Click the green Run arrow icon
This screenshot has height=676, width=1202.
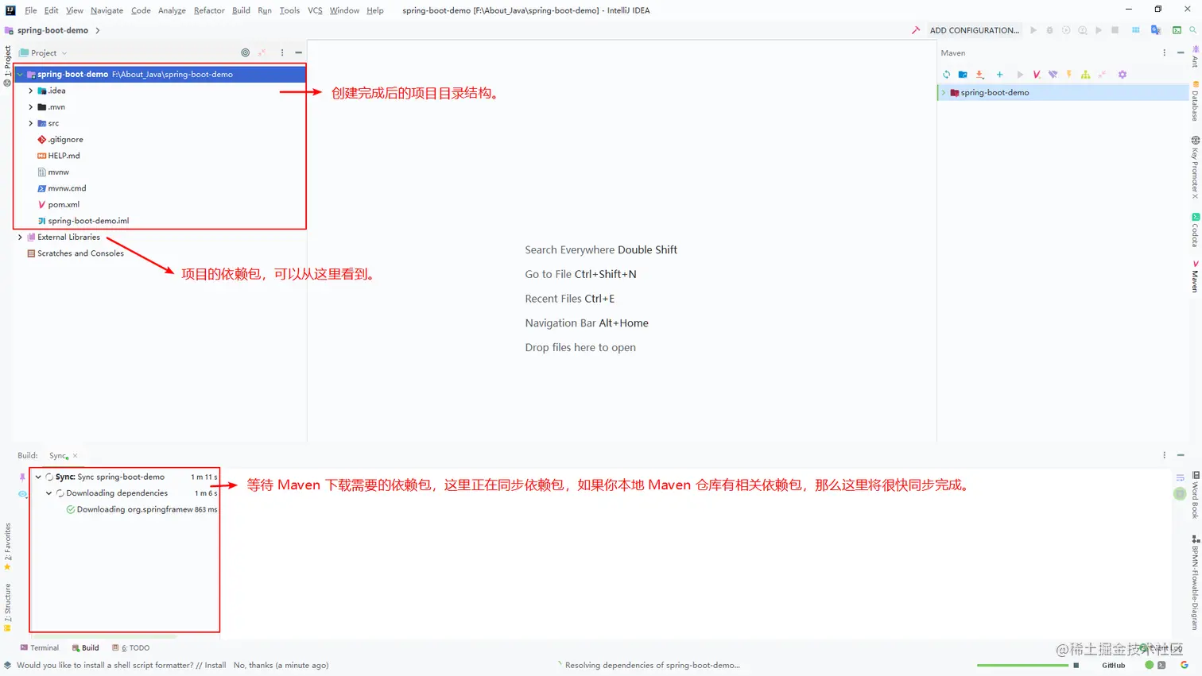[1033, 30]
